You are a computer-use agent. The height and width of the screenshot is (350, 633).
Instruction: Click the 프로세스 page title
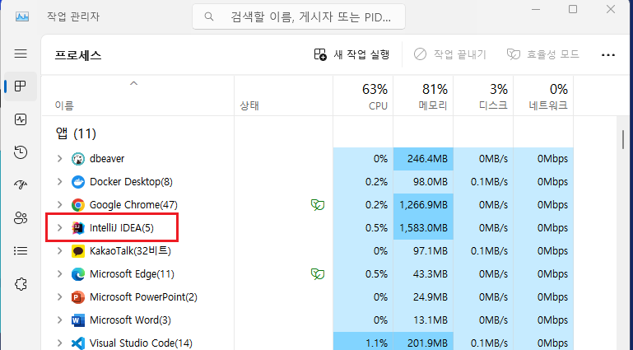click(x=78, y=55)
